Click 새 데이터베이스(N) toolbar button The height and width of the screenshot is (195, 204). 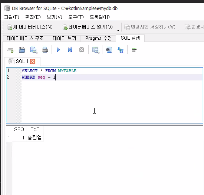tap(30, 27)
